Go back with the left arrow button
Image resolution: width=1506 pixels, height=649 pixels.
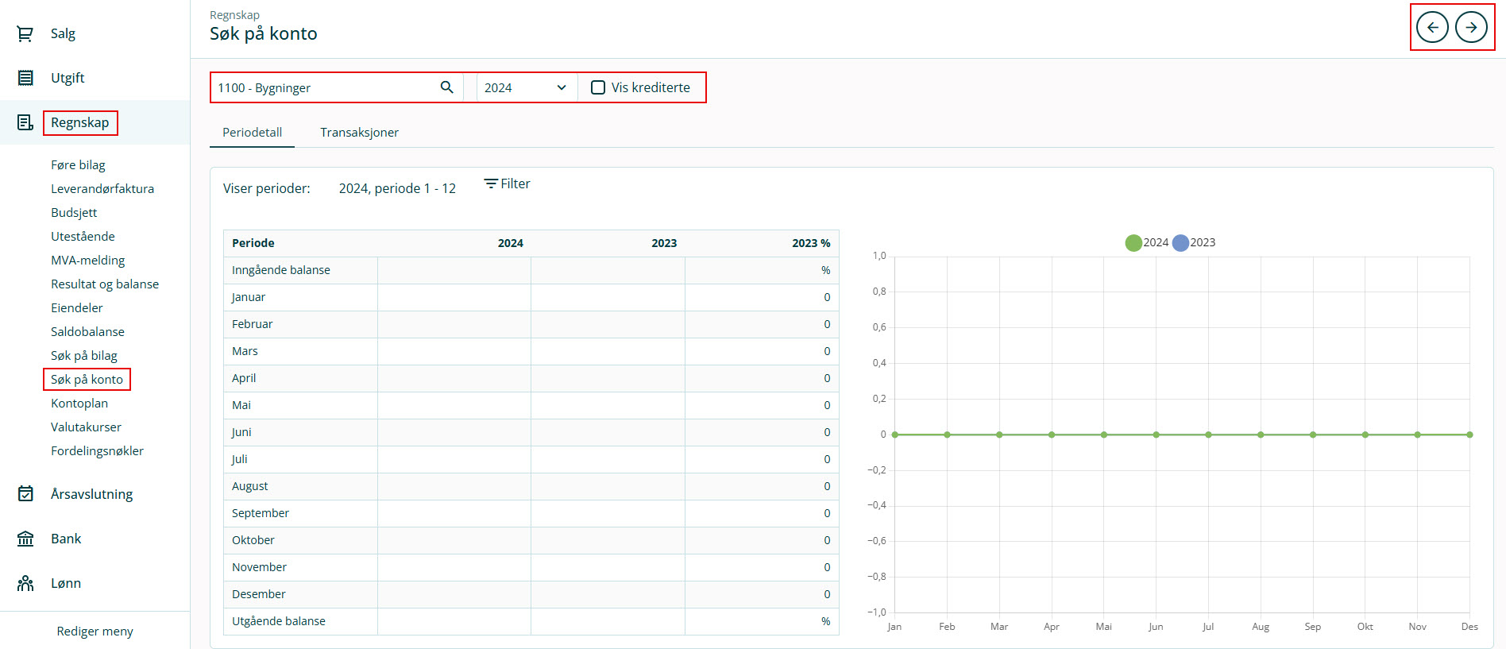click(1432, 27)
